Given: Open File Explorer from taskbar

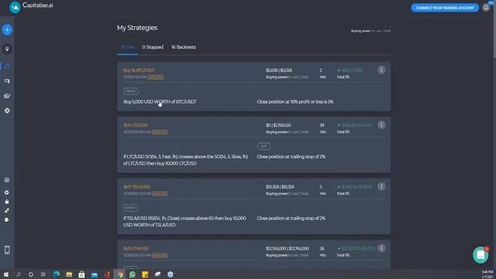Looking at the screenshot, I should pos(69,274).
